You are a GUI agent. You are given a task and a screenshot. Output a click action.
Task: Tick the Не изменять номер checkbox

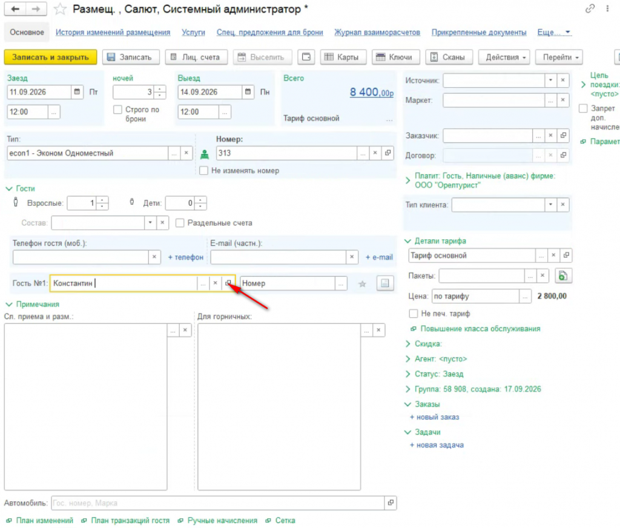tap(203, 171)
